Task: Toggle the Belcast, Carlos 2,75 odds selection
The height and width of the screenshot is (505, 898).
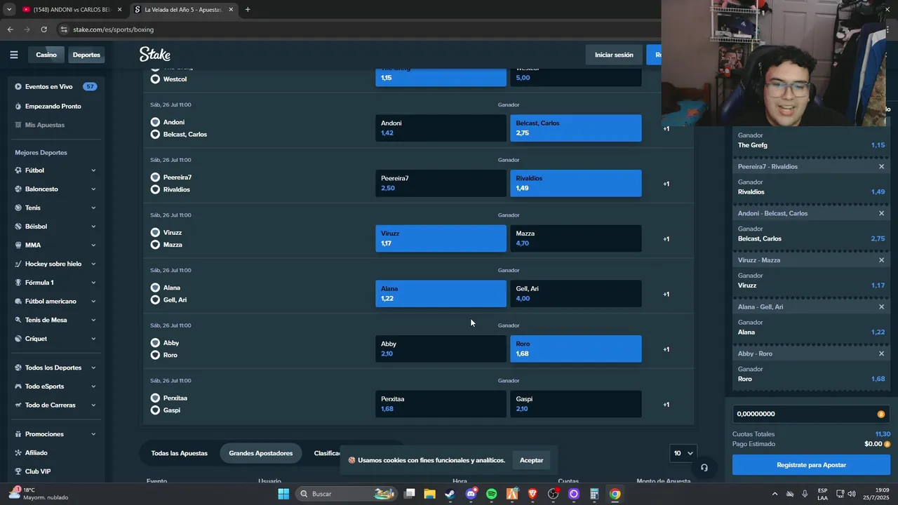Action: (x=575, y=128)
